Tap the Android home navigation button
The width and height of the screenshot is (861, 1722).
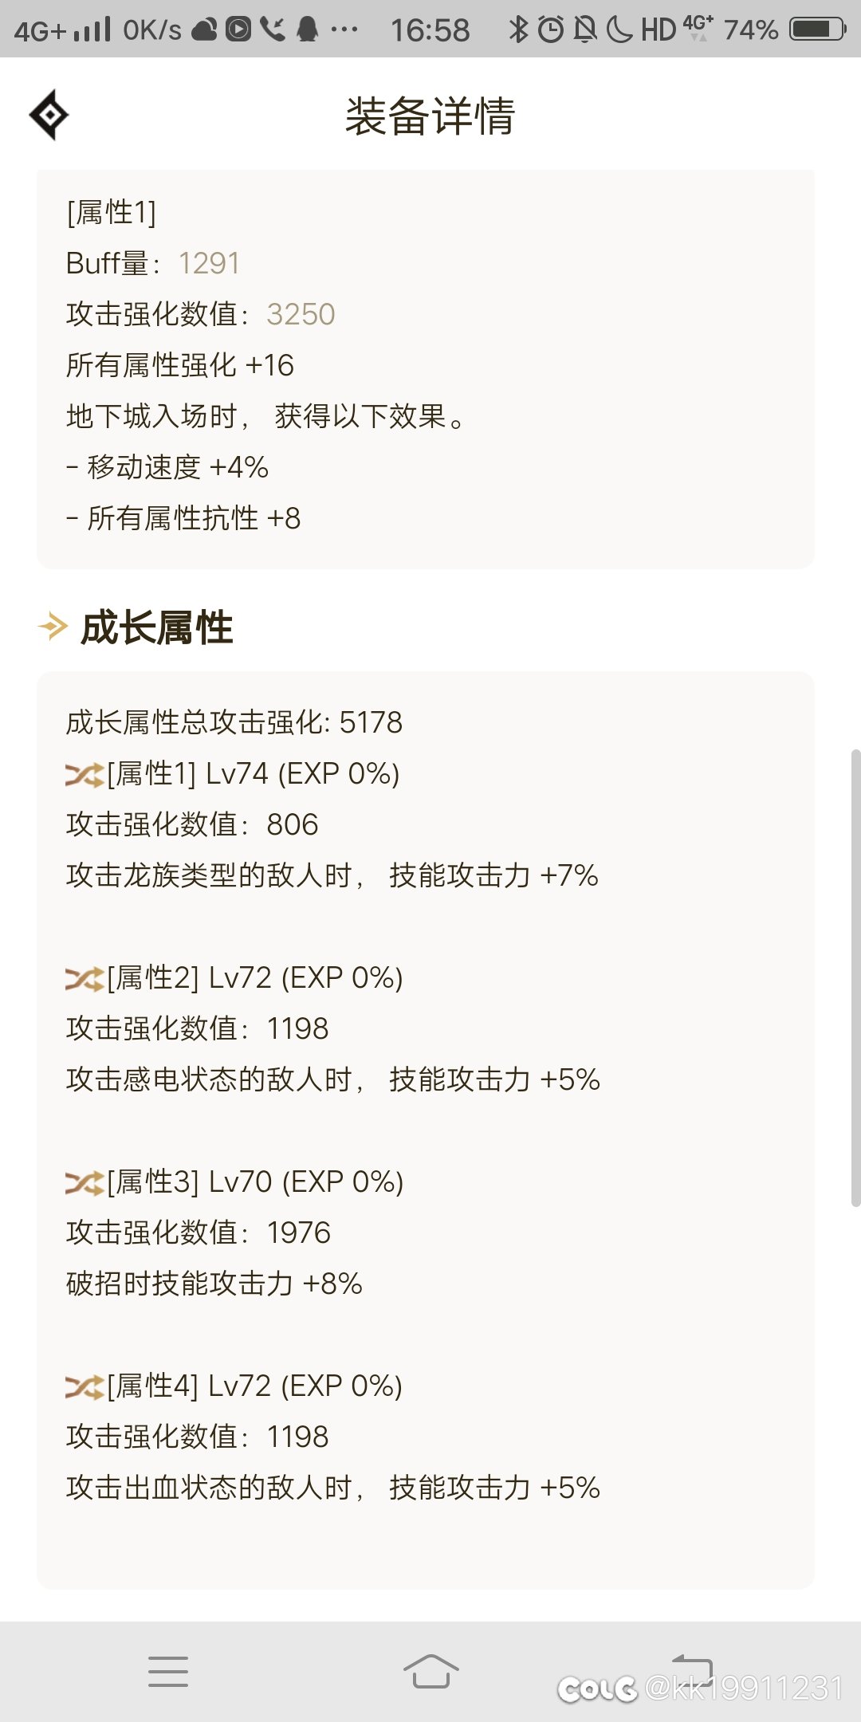point(431,1671)
